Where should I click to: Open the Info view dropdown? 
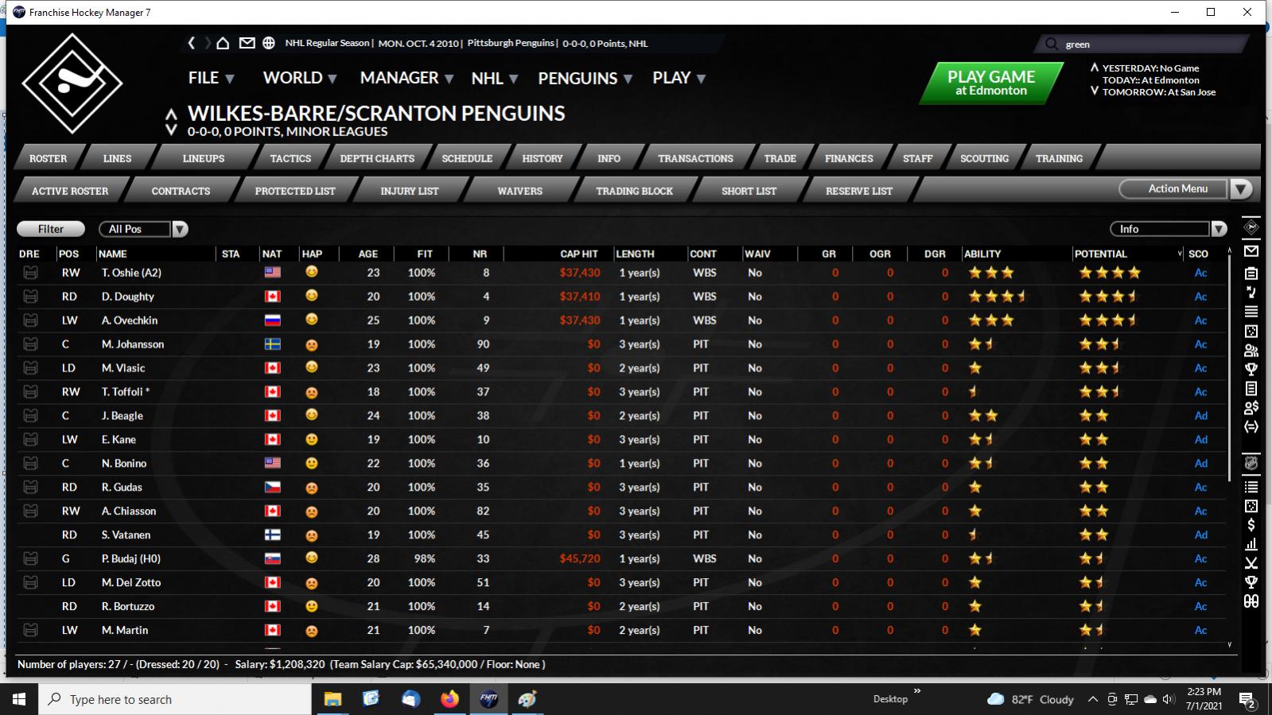coord(1219,229)
